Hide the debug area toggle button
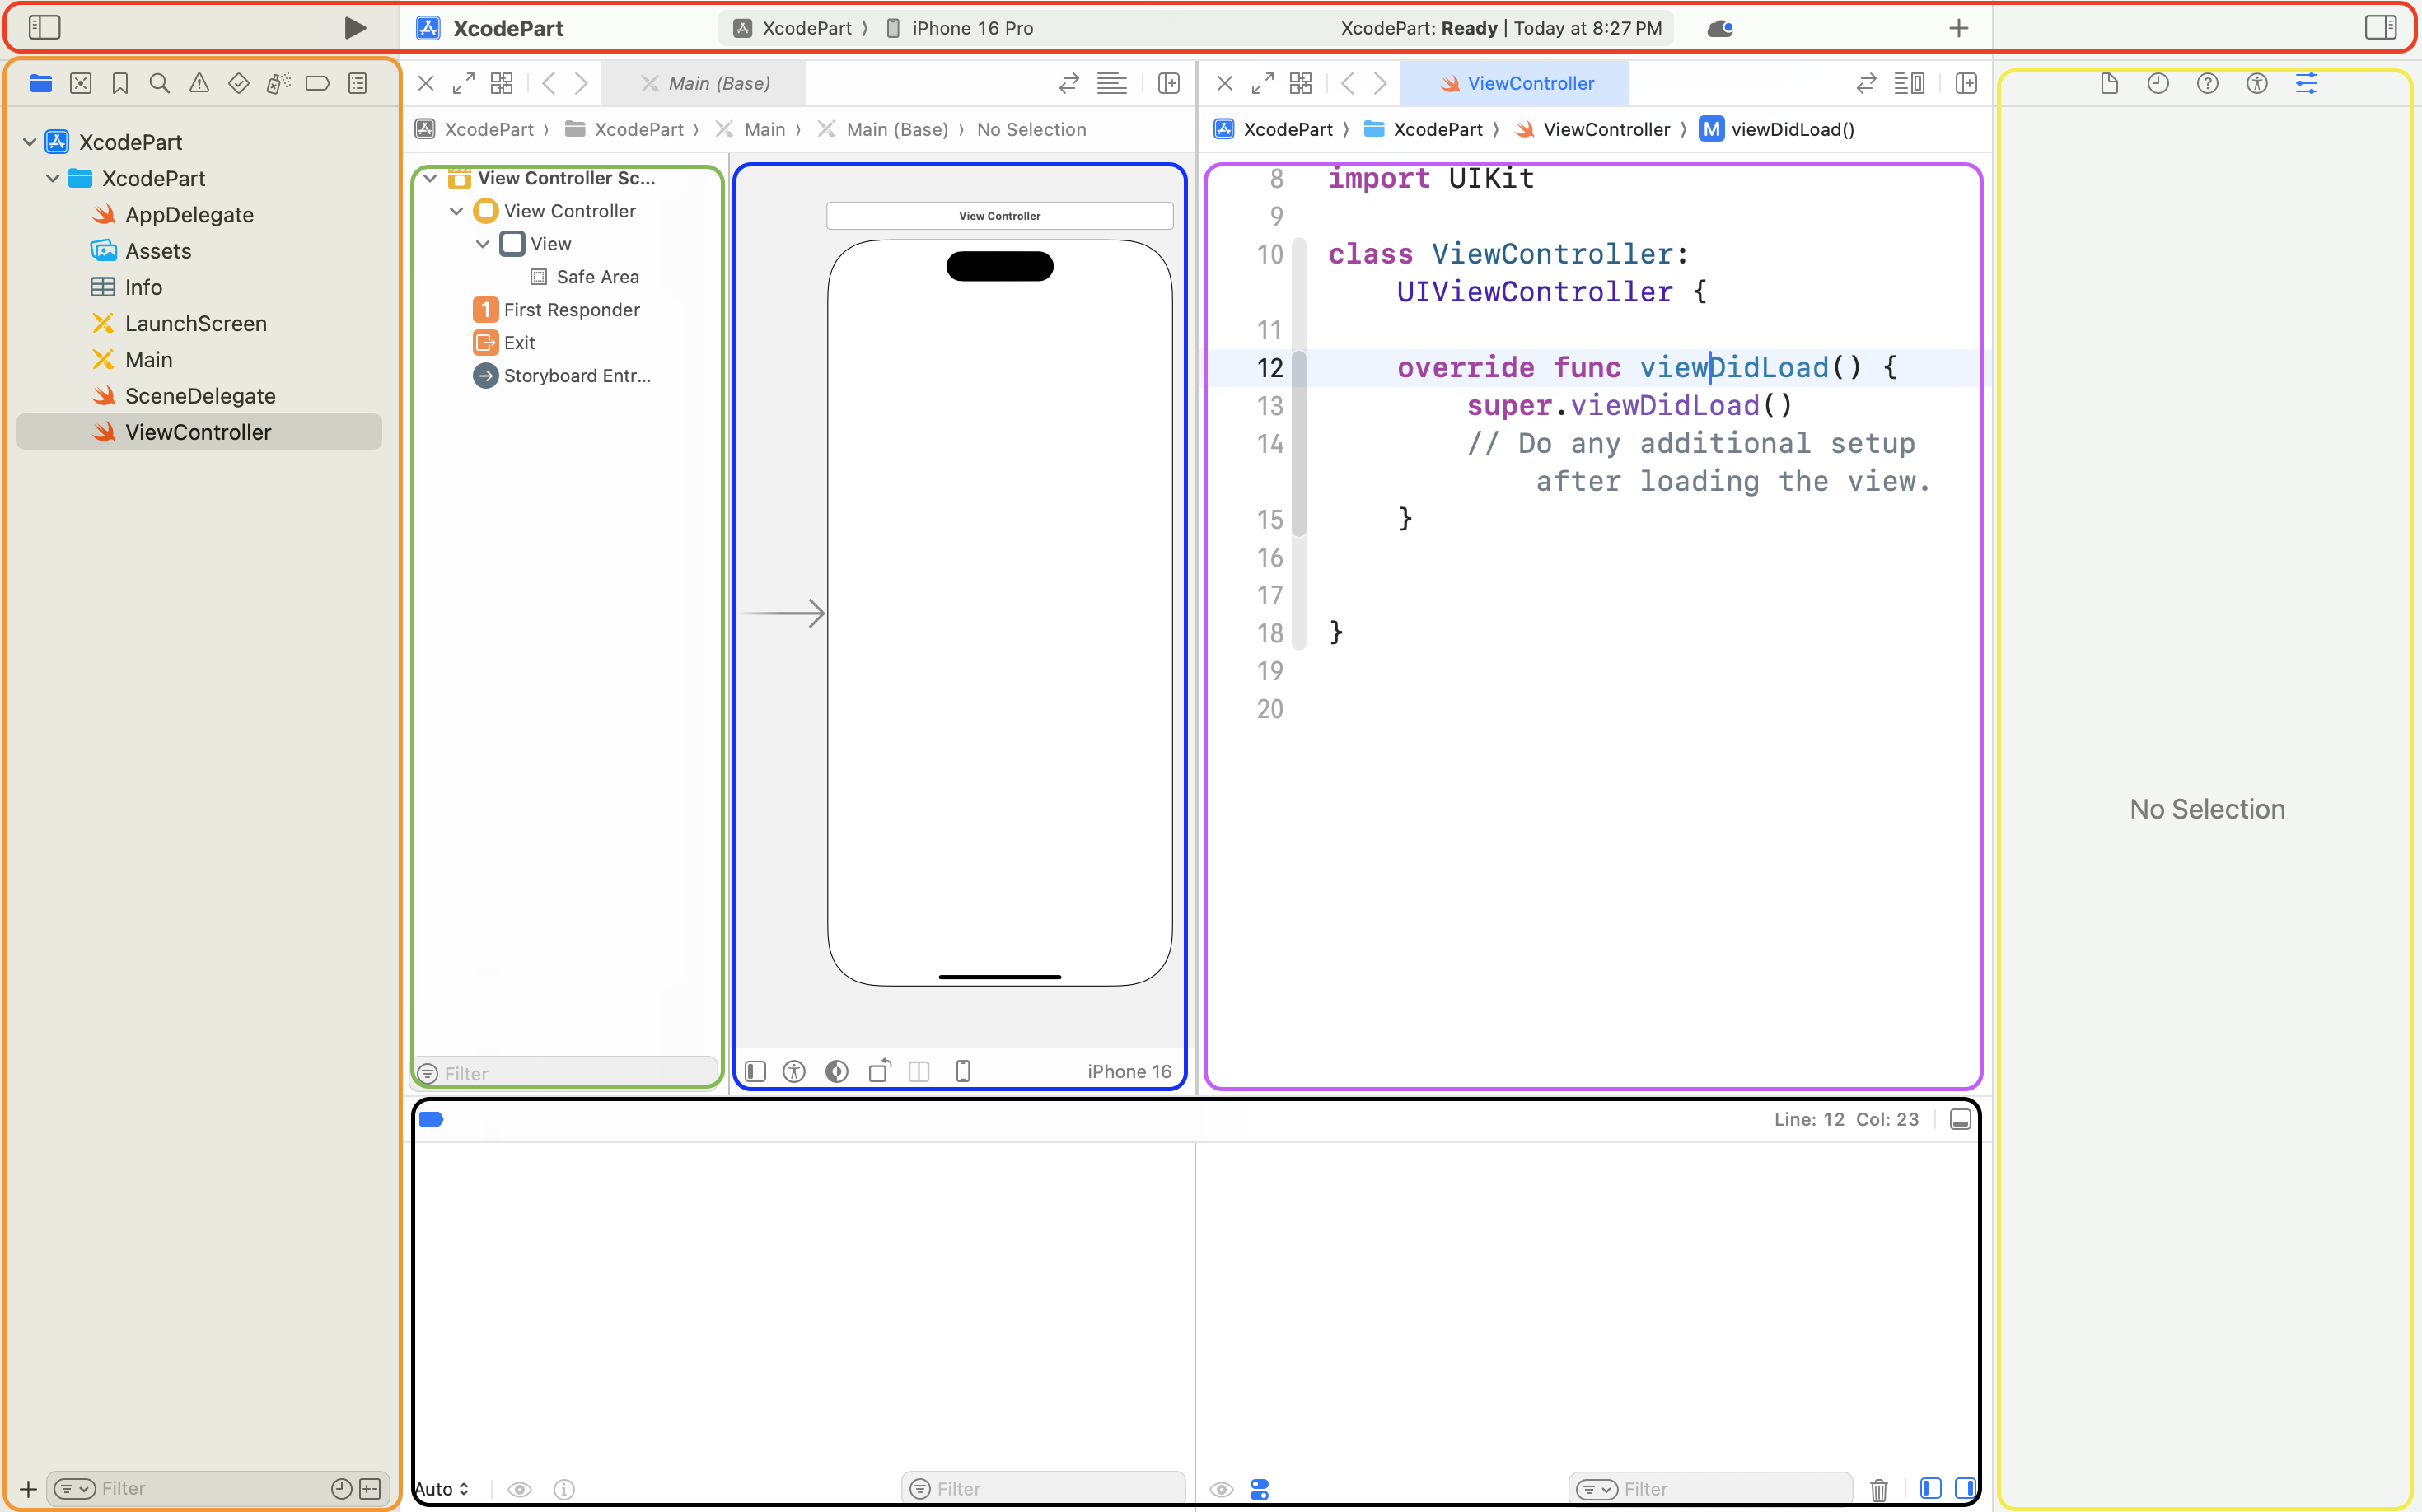Image resolution: width=2422 pixels, height=1512 pixels. tap(1960, 1119)
